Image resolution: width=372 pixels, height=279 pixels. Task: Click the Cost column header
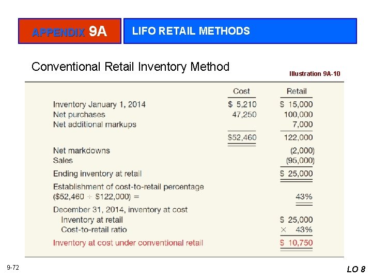pyautogui.click(x=241, y=91)
